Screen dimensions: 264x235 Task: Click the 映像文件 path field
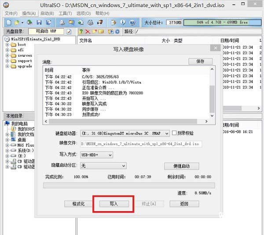tap(141, 144)
